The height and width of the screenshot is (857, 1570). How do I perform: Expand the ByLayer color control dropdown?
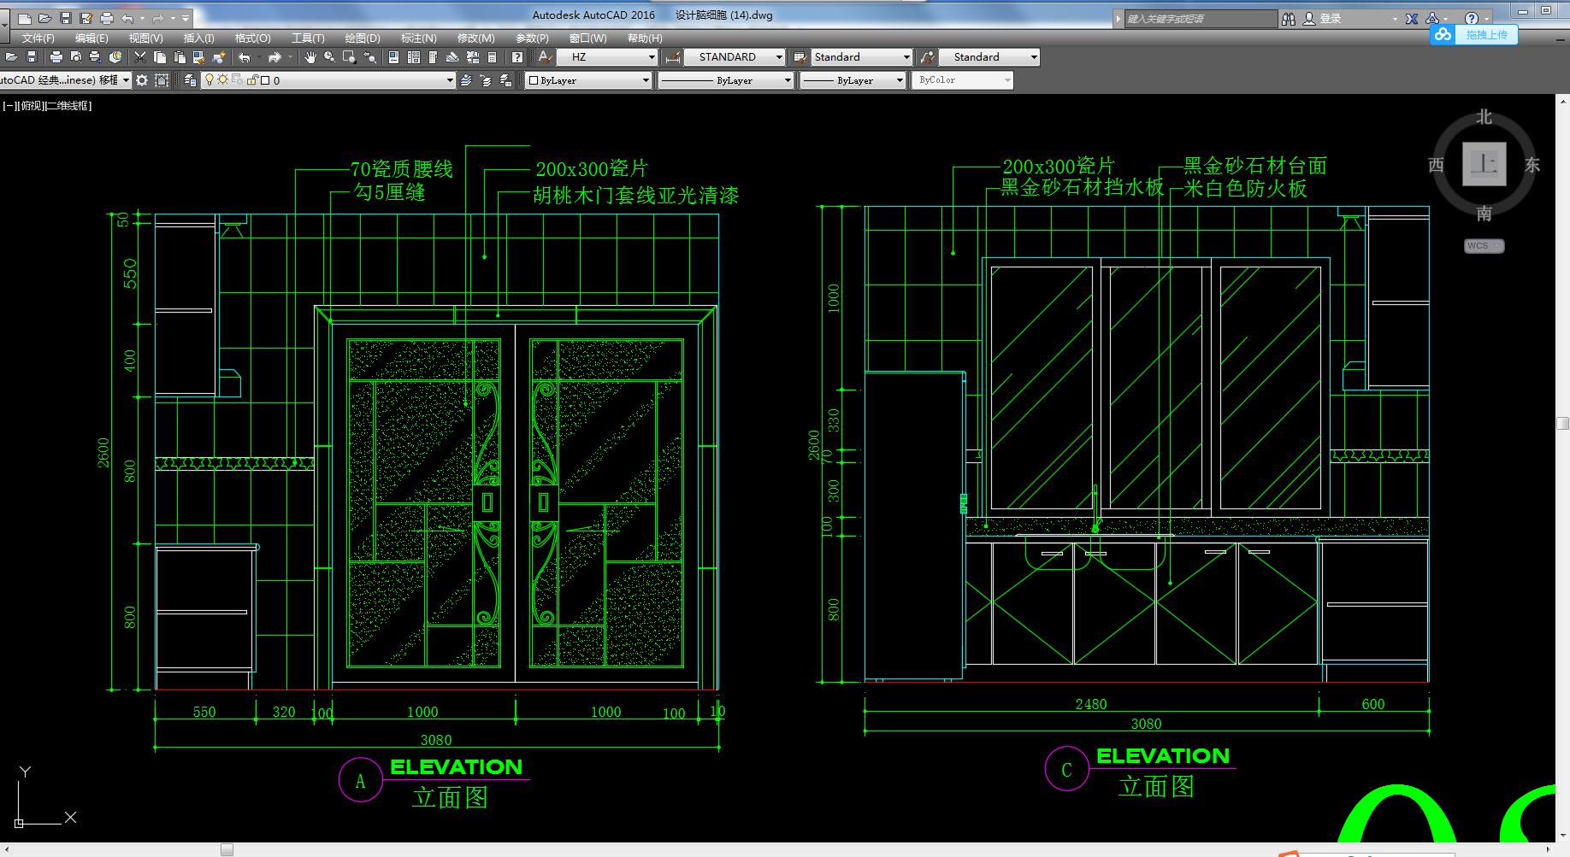tap(646, 80)
